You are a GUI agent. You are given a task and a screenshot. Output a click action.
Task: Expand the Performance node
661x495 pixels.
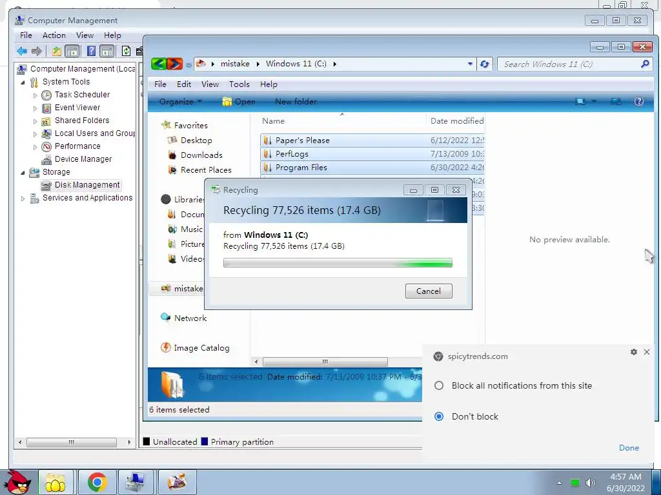(35, 147)
